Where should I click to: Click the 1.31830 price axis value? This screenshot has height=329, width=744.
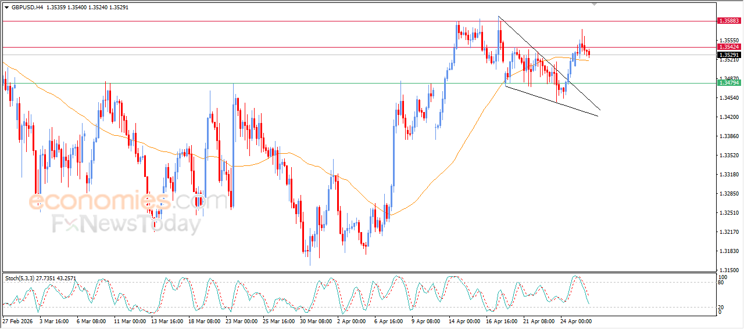point(728,251)
